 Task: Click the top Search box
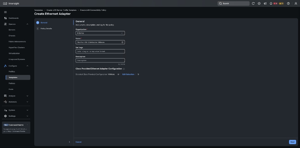(233, 4)
